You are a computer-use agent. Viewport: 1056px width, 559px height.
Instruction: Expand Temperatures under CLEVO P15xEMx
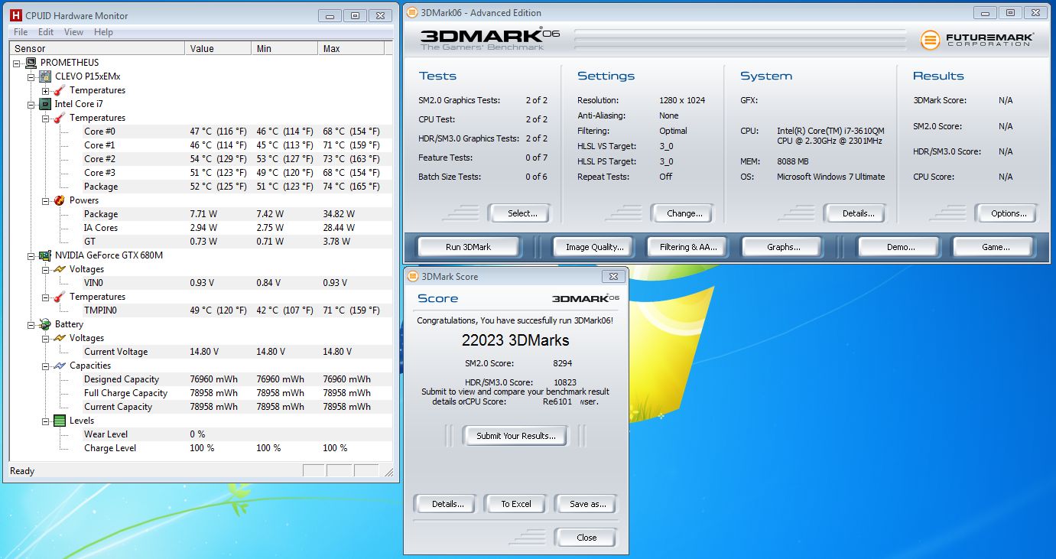pyautogui.click(x=46, y=90)
